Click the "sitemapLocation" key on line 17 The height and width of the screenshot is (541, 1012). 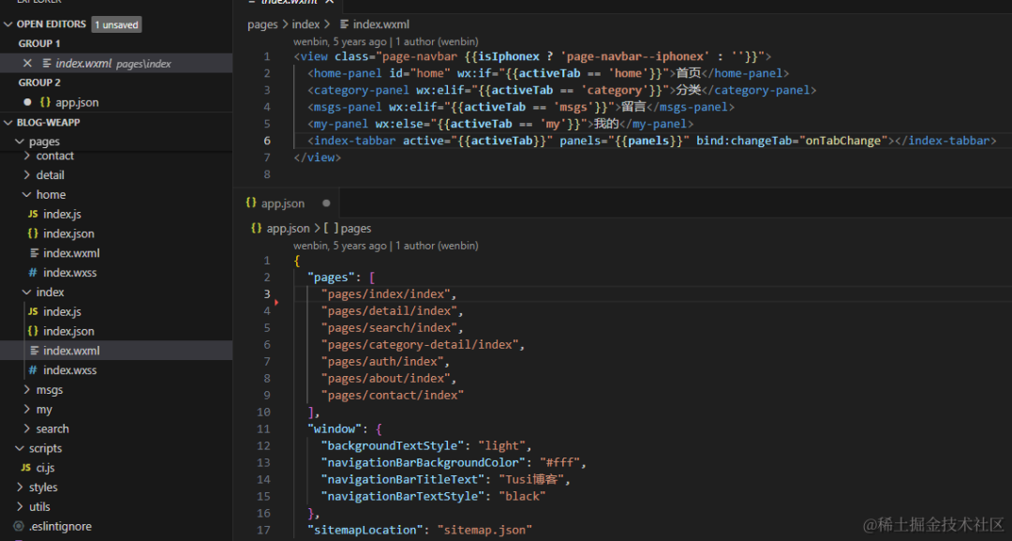point(365,530)
